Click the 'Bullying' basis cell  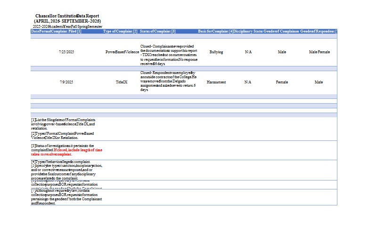216,52
